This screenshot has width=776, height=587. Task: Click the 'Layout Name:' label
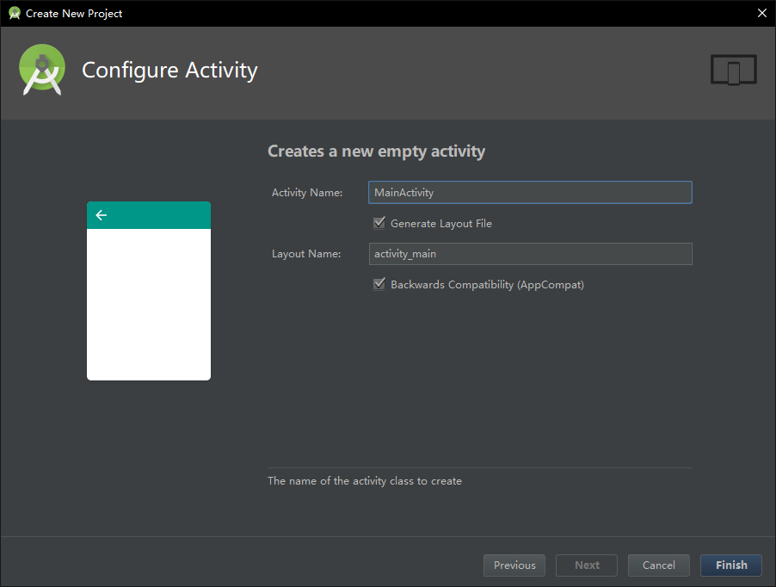(x=306, y=254)
